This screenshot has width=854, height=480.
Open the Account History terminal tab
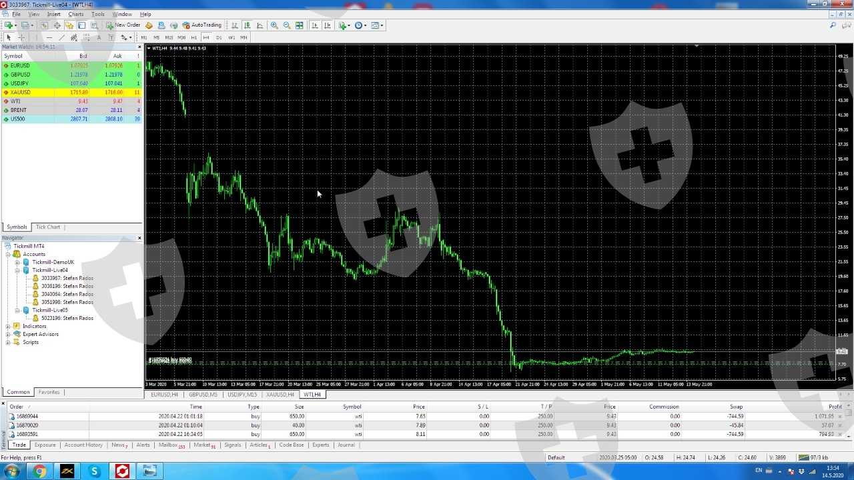[83, 445]
